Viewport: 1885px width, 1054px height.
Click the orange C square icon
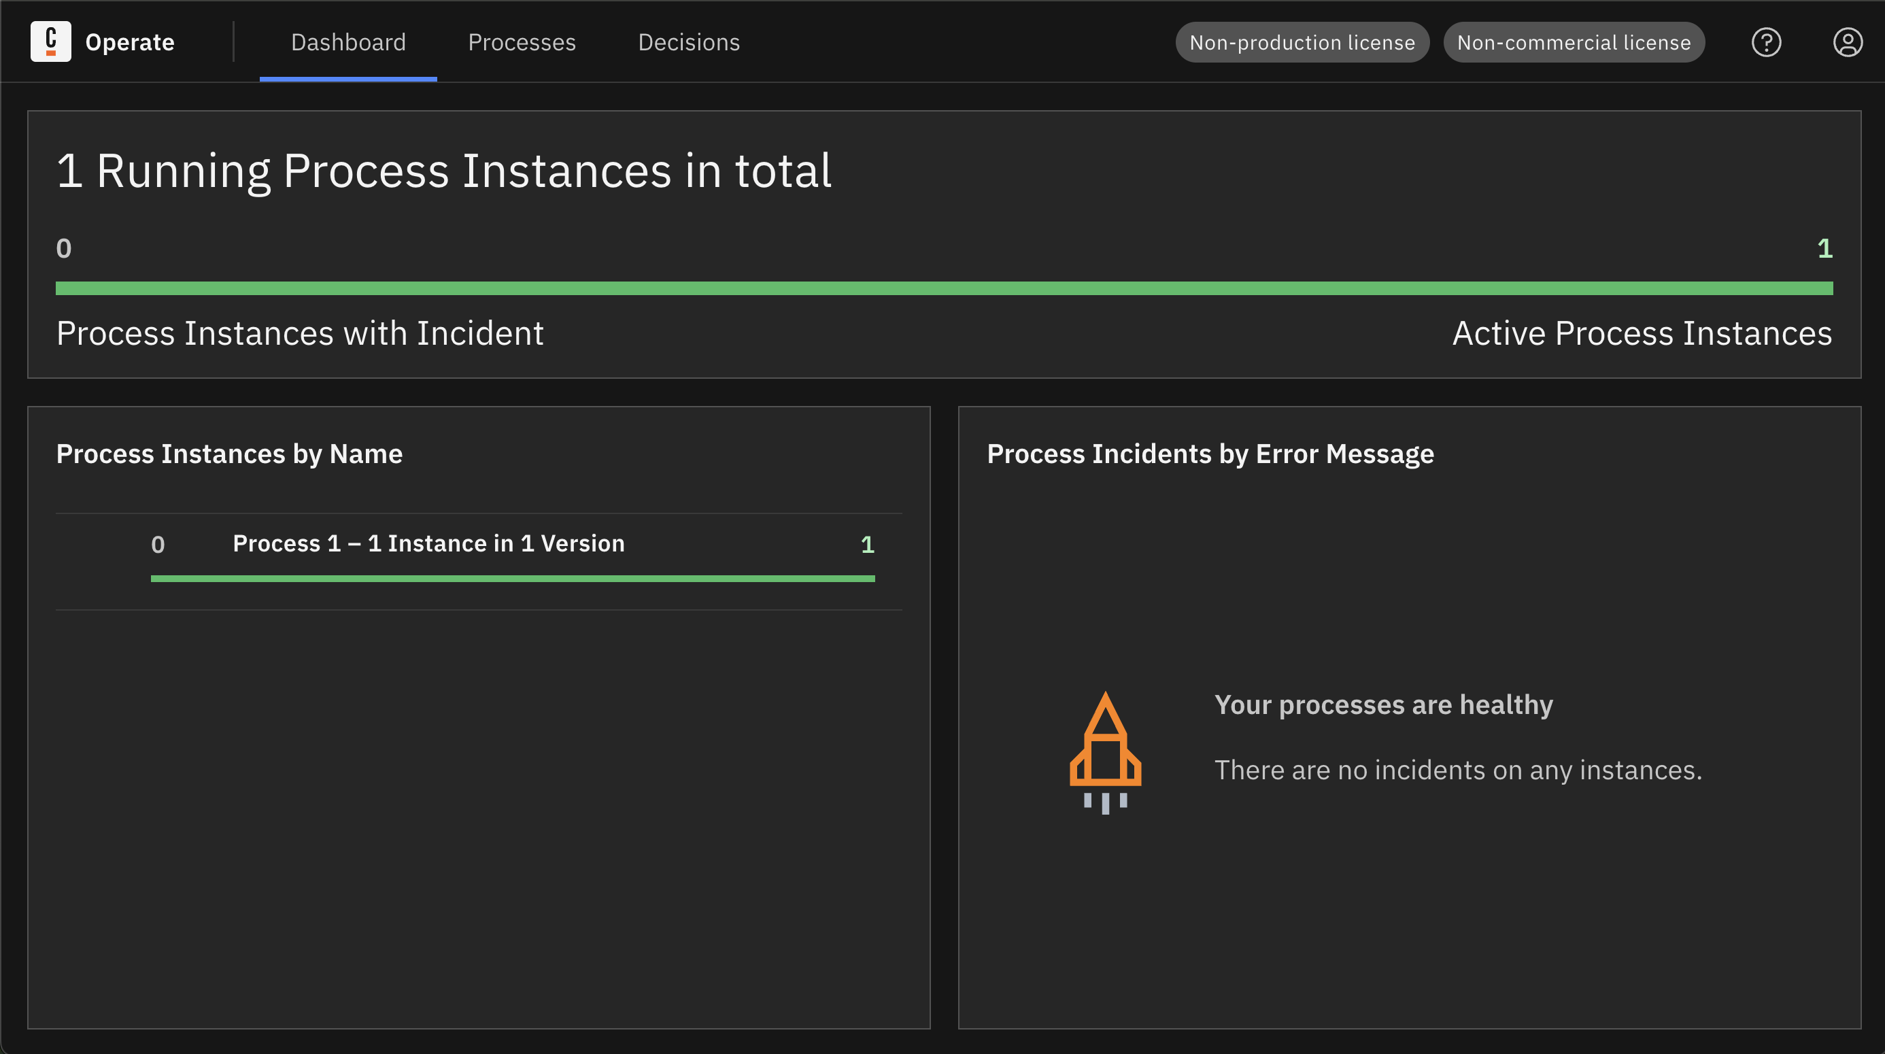click(x=50, y=41)
